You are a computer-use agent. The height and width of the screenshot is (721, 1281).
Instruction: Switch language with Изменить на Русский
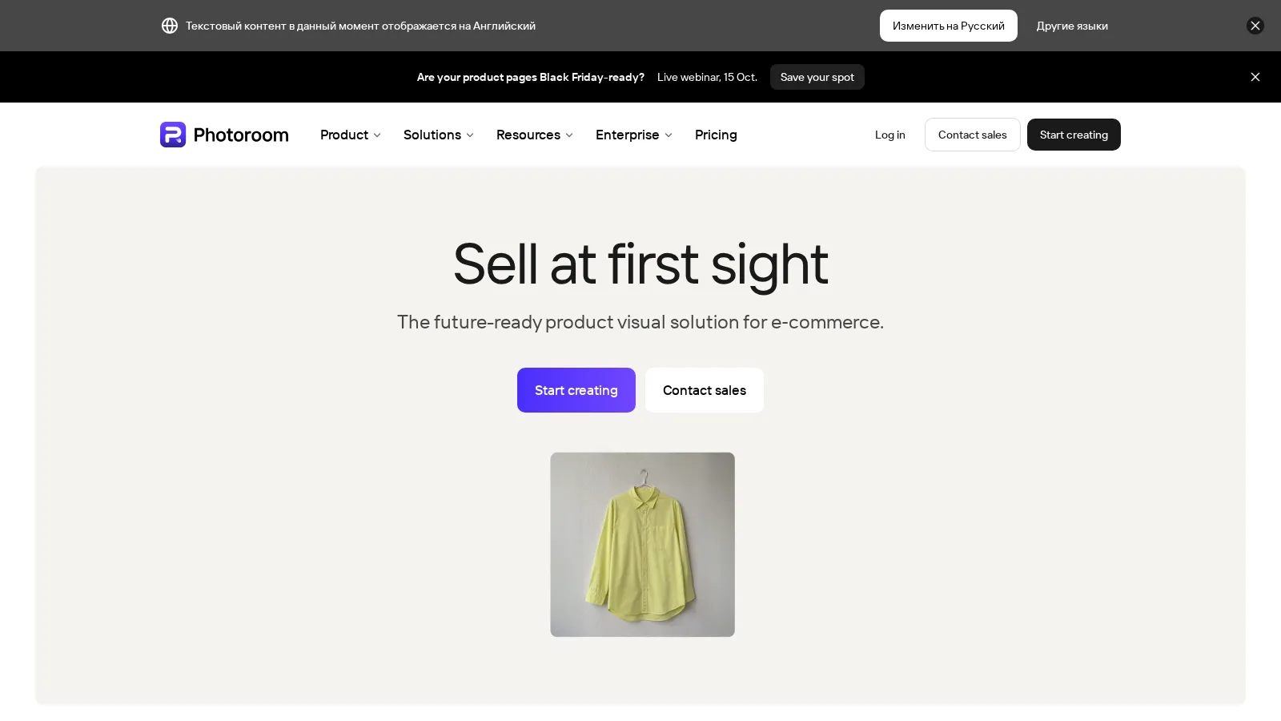949,26
